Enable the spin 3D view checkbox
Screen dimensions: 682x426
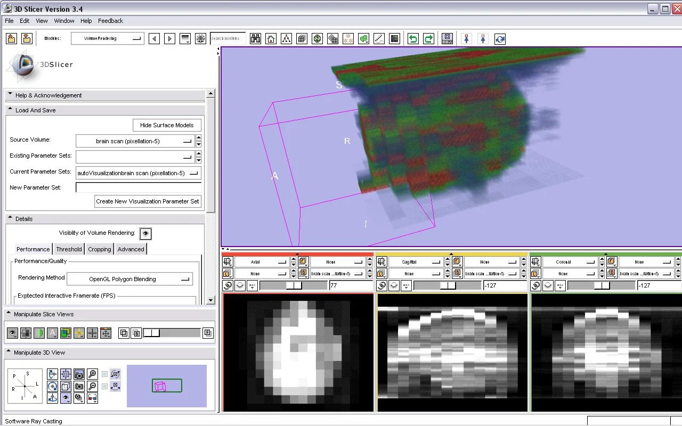pos(105,374)
